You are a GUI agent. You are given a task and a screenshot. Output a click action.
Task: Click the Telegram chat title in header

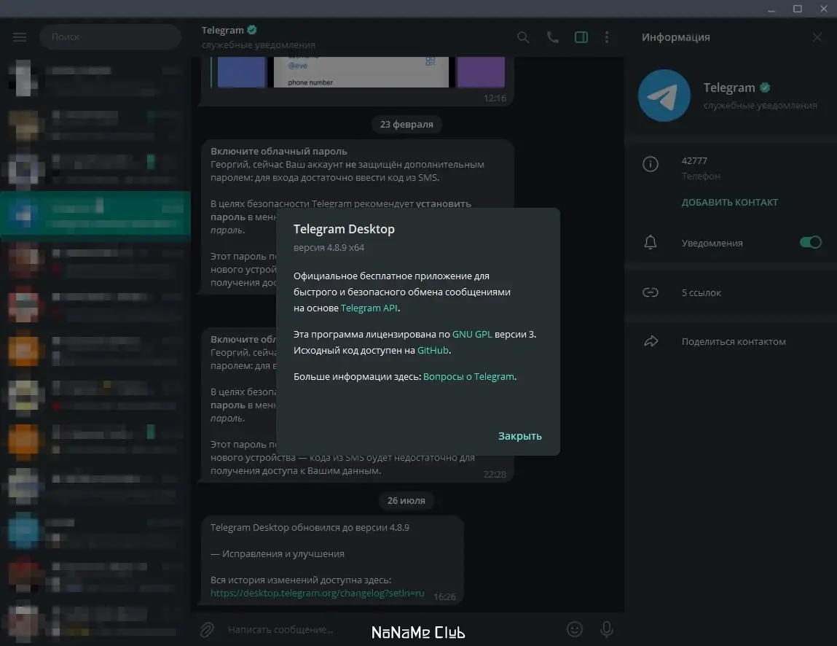click(223, 31)
